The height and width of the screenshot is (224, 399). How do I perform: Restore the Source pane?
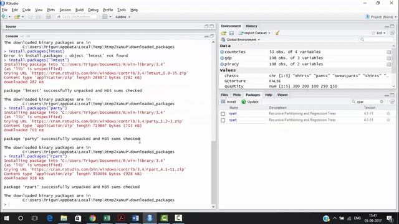pyautogui.click(x=206, y=26)
